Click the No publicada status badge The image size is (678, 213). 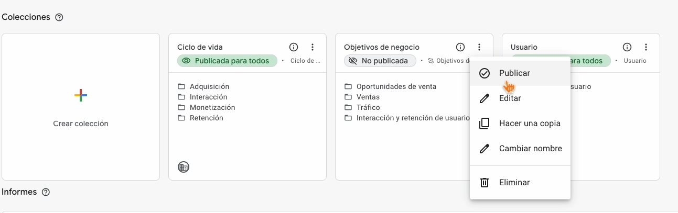pyautogui.click(x=380, y=61)
